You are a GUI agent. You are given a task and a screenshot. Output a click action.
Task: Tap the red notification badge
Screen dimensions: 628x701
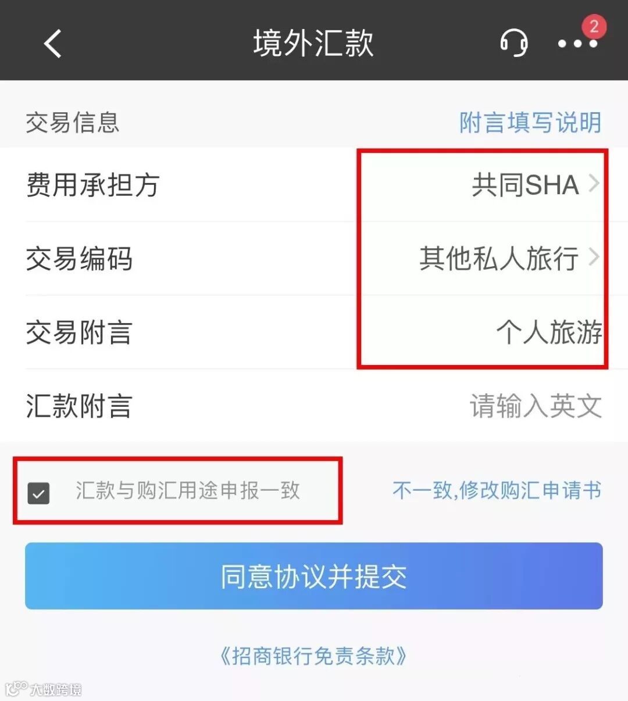tap(594, 26)
